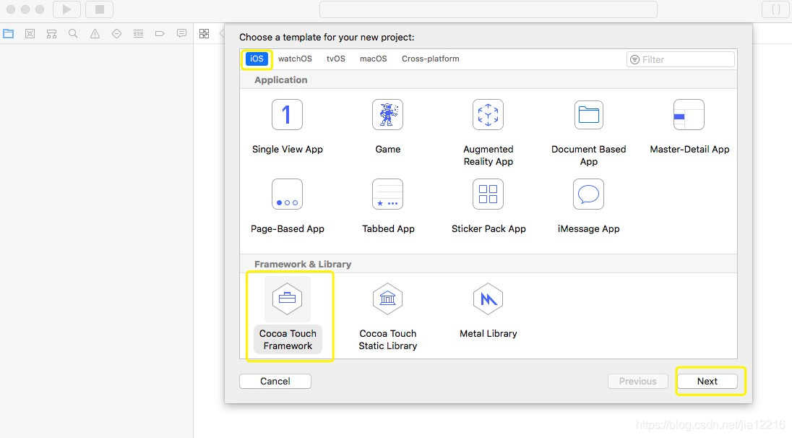792x438 pixels.
Task: Click the Previous button
Action: tap(638, 382)
